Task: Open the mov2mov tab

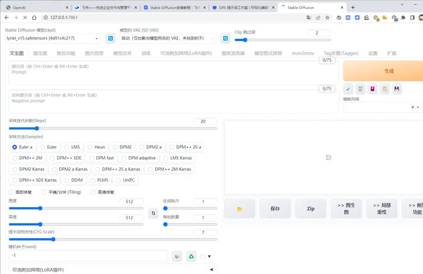Action: click(303, 53)
